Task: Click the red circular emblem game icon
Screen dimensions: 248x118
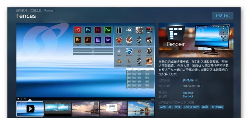Action: (119, 40)
